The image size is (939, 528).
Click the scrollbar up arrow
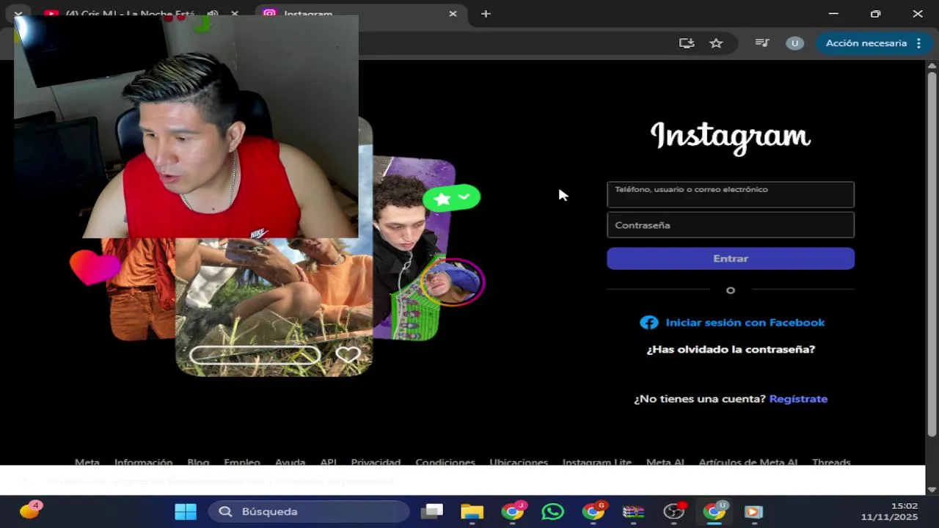click(x=932, y=65)
